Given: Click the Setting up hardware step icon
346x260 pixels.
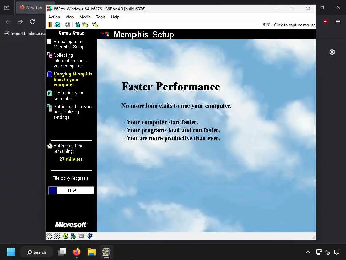Looking at the screenshot, I should point(50,108).
